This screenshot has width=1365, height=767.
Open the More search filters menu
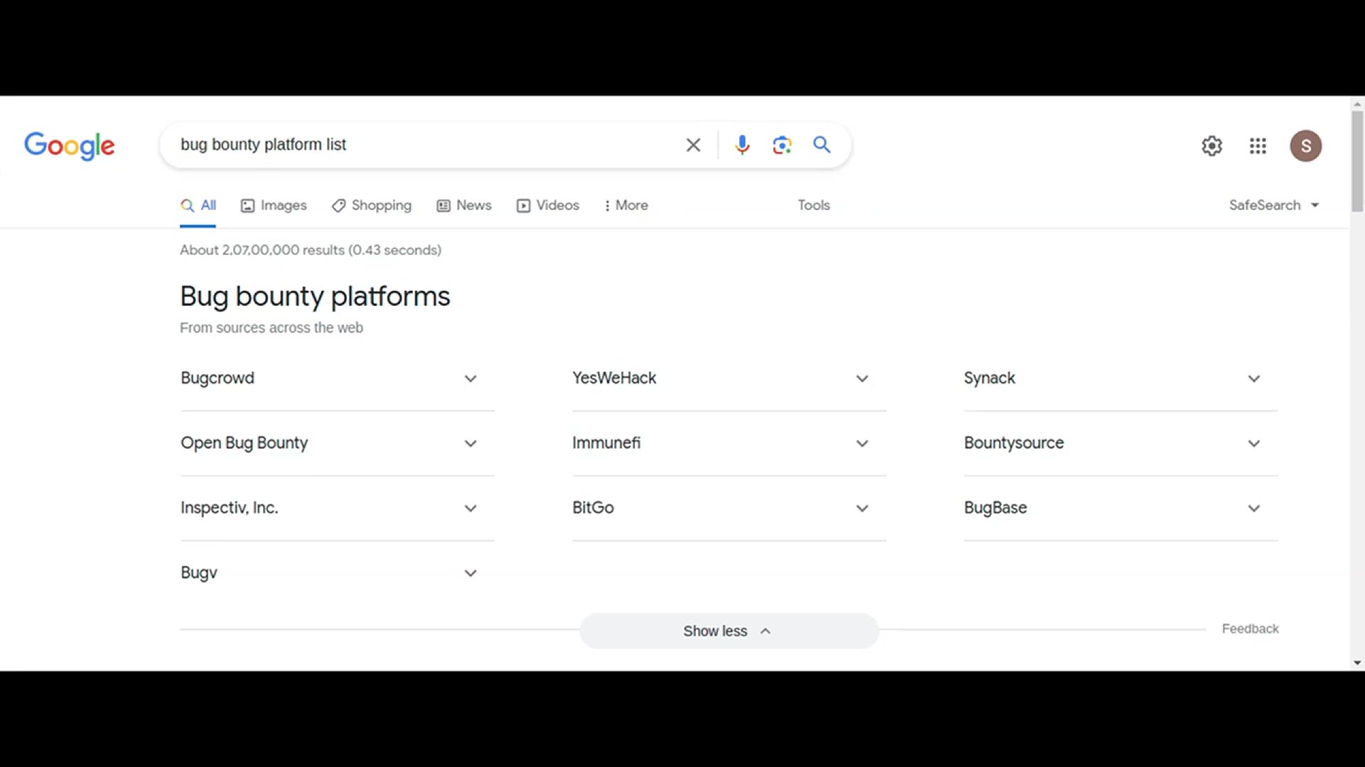(626, 205)
